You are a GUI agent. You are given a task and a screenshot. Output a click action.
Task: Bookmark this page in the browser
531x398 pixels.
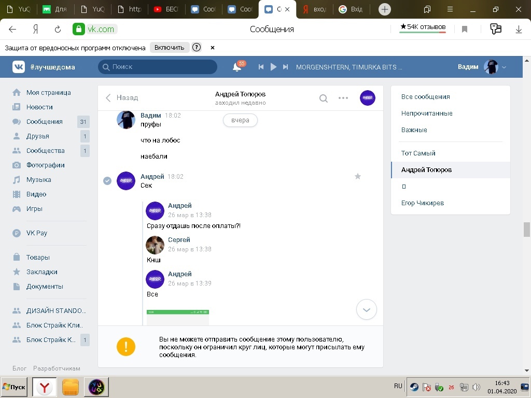(x=465, y=30)
